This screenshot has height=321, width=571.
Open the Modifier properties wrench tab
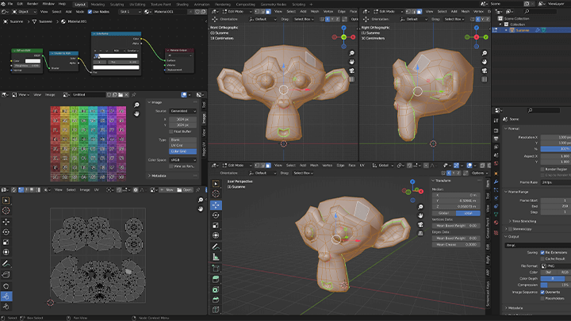[496, 182]
